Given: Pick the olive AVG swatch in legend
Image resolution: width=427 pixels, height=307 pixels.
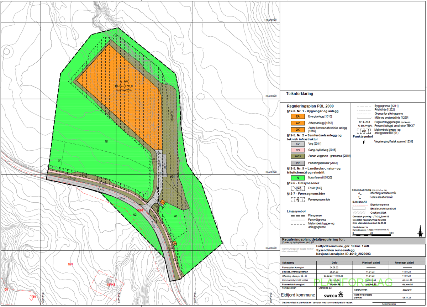Looking at the screenshot, I should (296, 156).
